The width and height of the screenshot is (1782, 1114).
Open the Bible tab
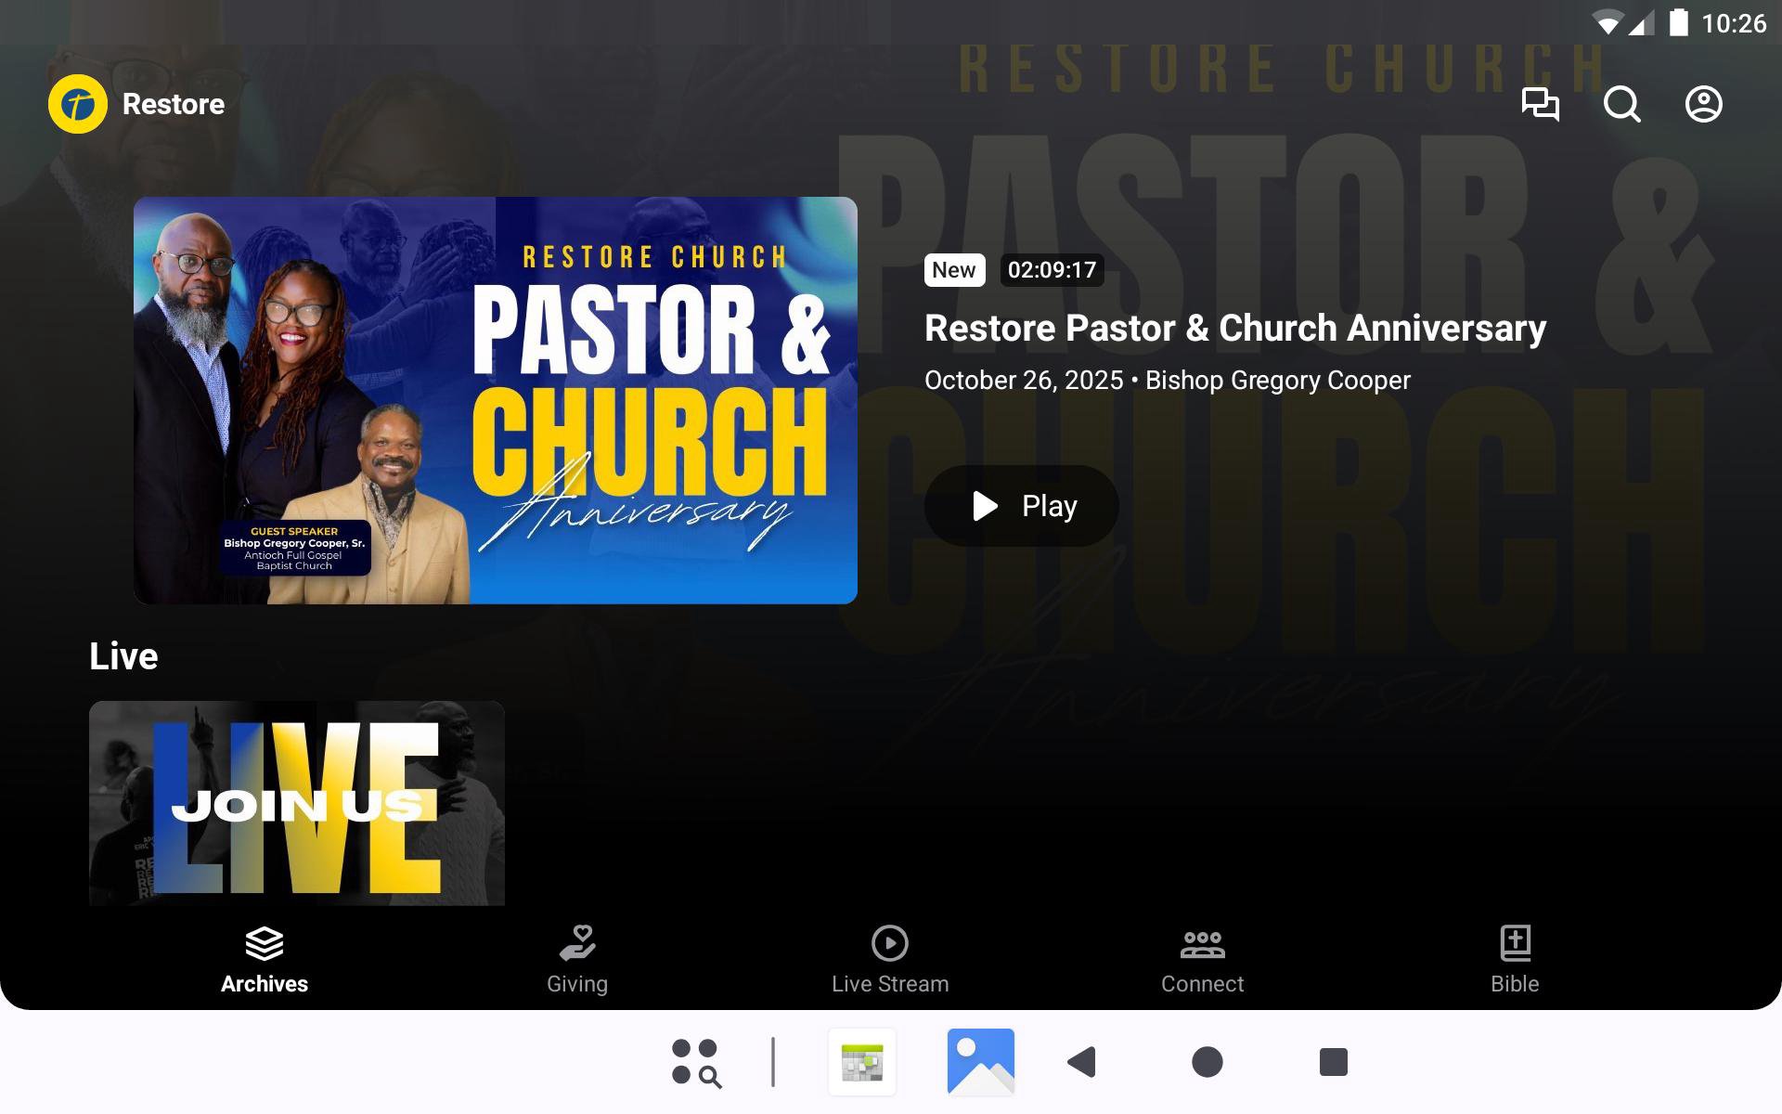tap(1515, 961)
